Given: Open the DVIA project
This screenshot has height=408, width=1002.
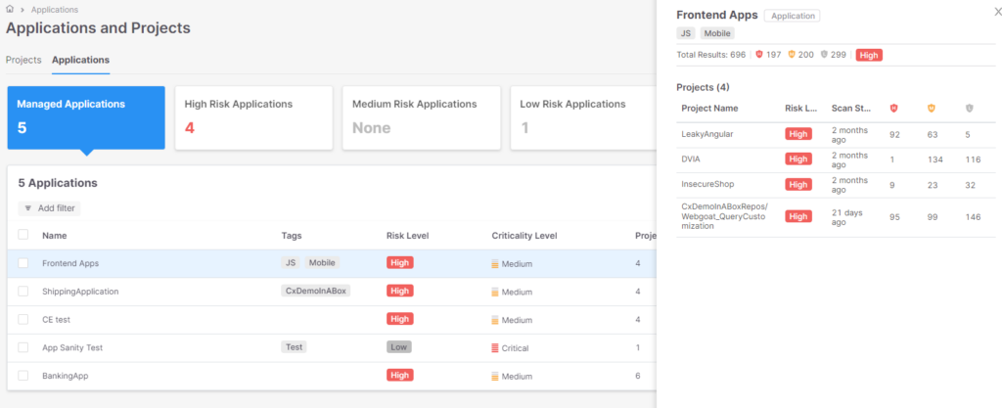Looking at the screenshot, I should 691,159.
